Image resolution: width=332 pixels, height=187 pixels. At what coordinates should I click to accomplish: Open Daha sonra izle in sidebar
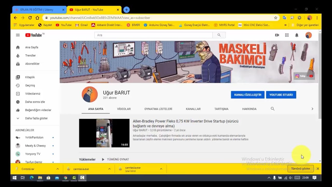pyautogui.click(x=35, y=102)
